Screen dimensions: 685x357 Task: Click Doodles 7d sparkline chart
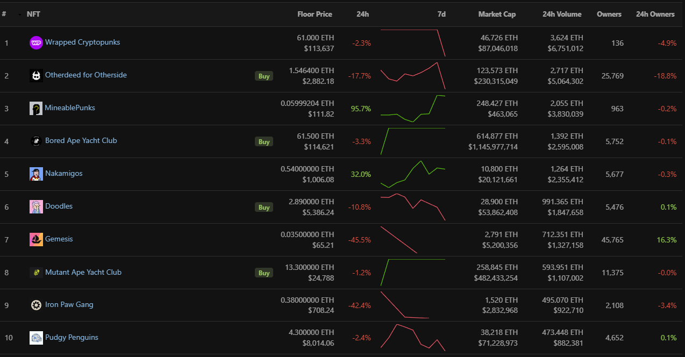(x=413, y=207)
